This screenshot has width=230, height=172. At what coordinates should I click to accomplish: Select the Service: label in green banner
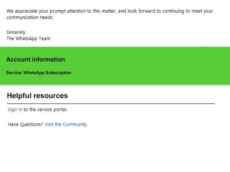coord(14,73)
